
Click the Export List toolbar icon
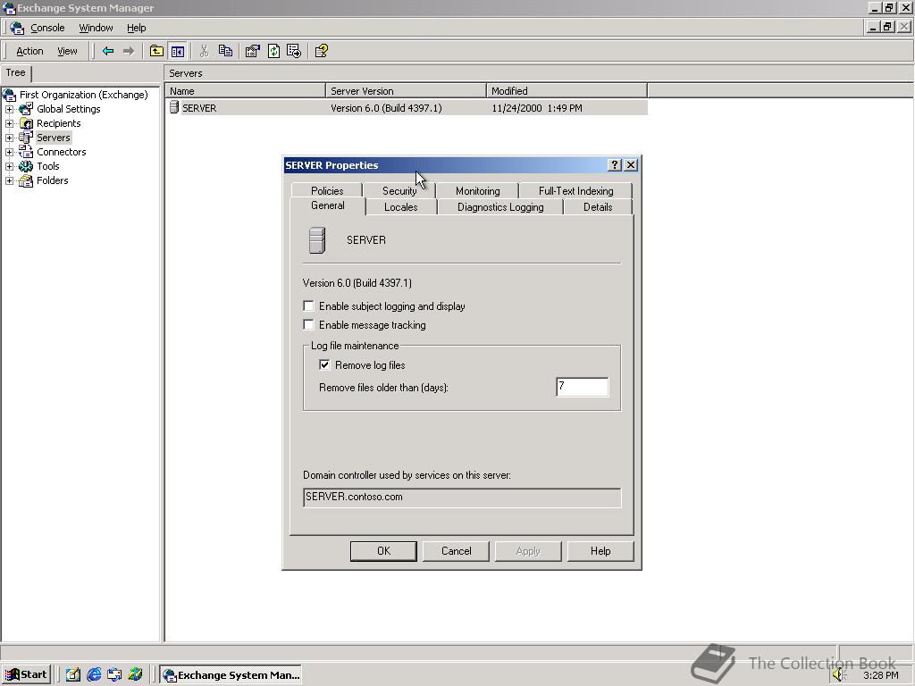(294, 51)
